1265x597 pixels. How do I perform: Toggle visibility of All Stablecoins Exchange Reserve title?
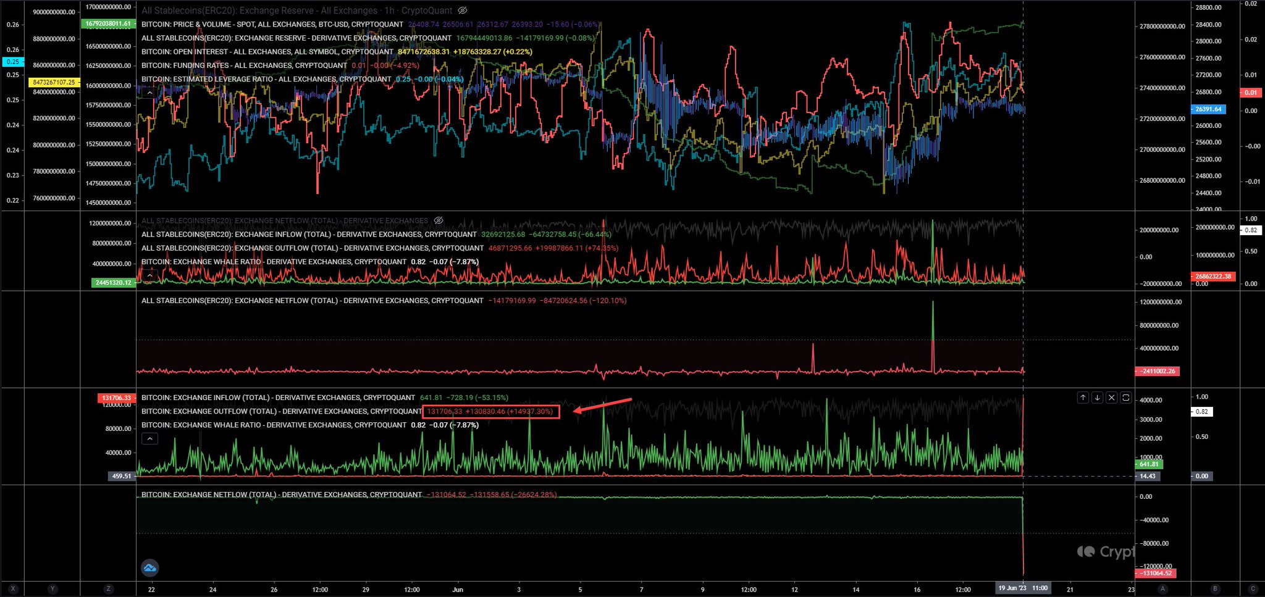463,10
